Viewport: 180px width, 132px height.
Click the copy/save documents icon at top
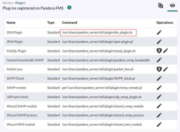click(x=161, y=5)
